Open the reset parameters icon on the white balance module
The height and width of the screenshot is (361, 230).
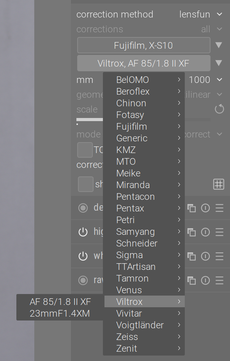click(x=205, y=256)
